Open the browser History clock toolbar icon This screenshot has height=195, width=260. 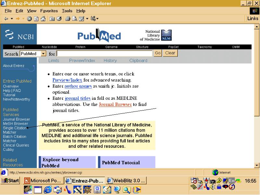point(59,19)
